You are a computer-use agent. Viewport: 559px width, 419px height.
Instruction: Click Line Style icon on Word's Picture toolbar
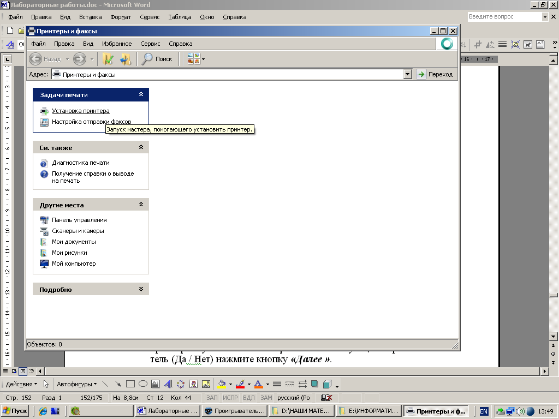pos(503,45)
